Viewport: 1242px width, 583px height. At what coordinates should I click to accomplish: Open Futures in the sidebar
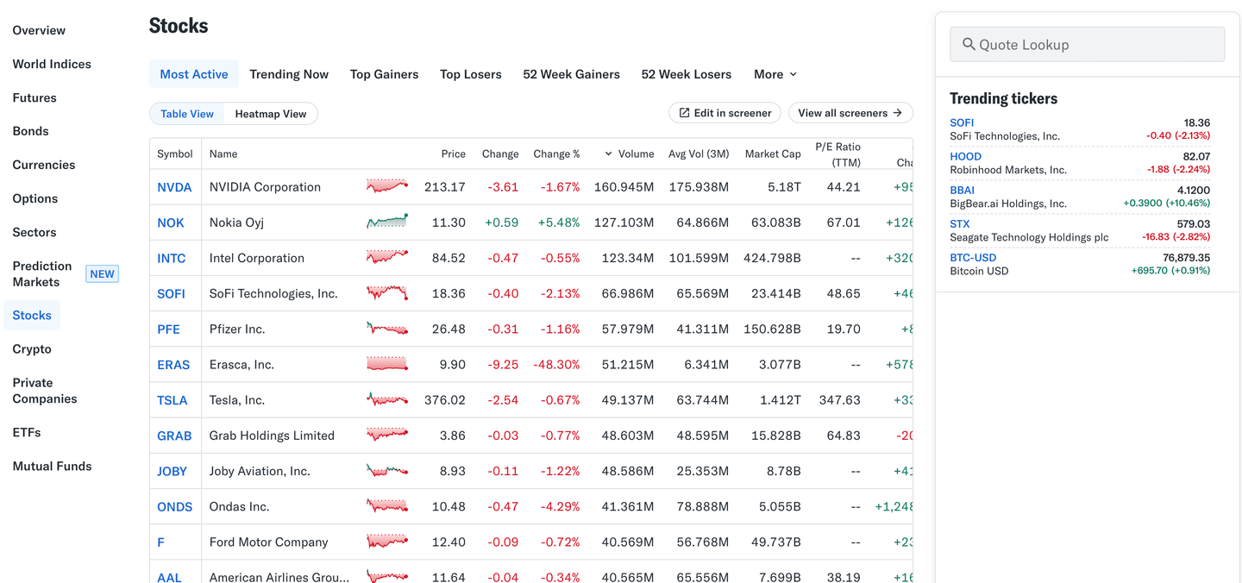[x=34, y=97]
